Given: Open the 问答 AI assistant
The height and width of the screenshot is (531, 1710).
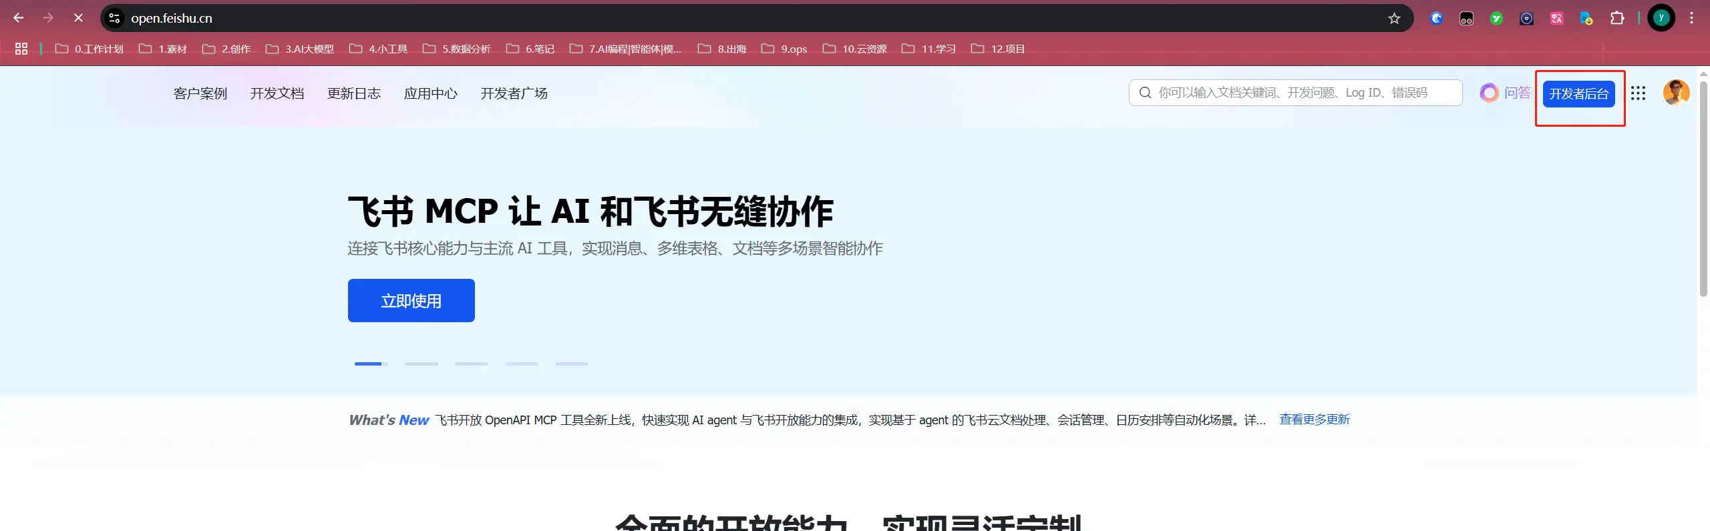Looking at the screenshot, I should coord(1505,93).
